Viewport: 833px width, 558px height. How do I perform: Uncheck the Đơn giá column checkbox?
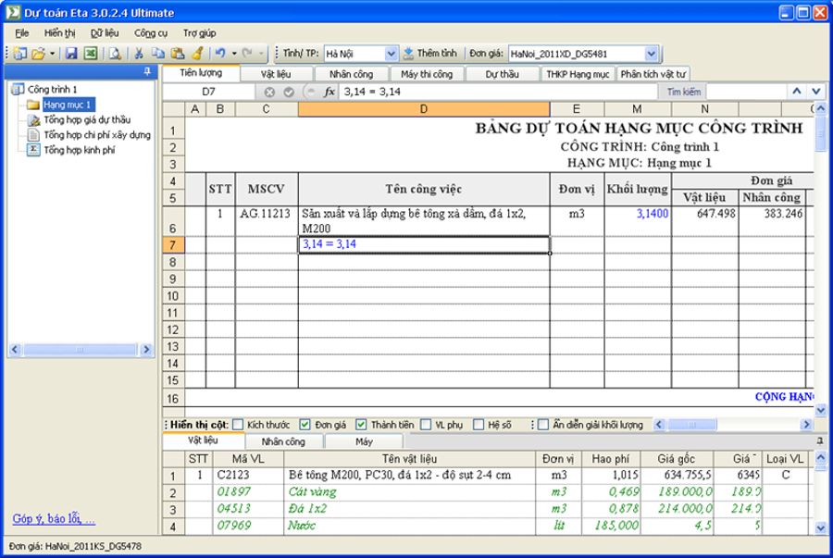305,425
